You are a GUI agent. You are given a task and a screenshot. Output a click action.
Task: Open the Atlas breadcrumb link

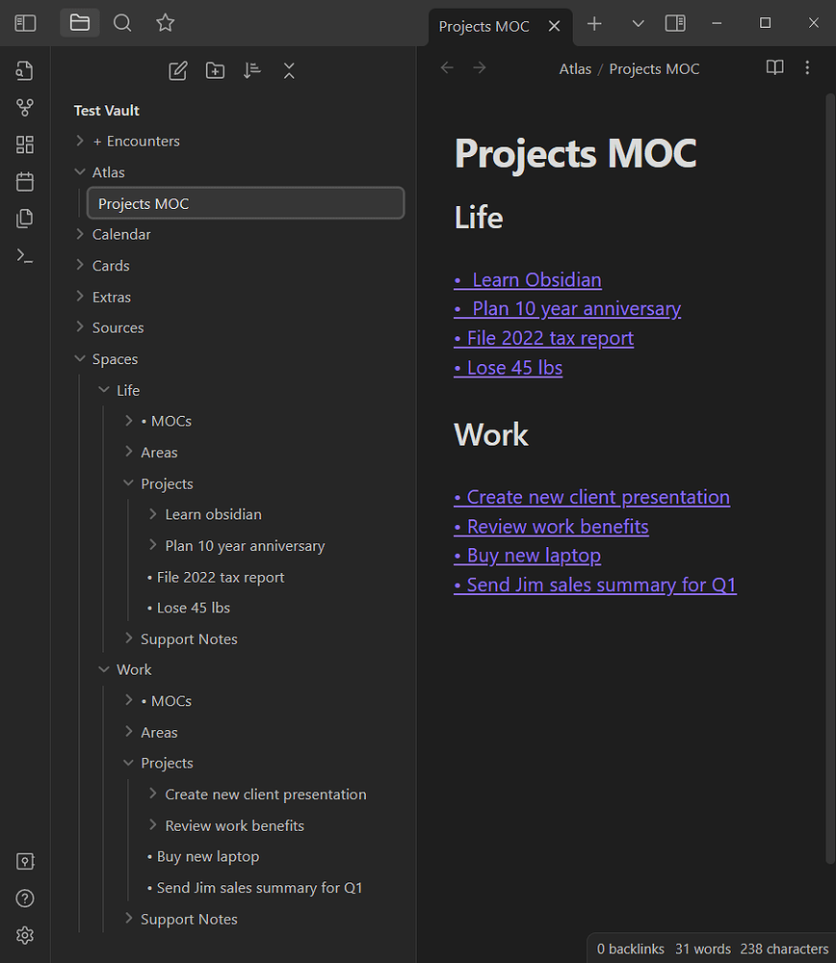pyautogui.click(x=575, y=68)
